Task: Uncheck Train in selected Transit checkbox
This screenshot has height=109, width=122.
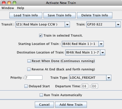Action: point(41,36)
